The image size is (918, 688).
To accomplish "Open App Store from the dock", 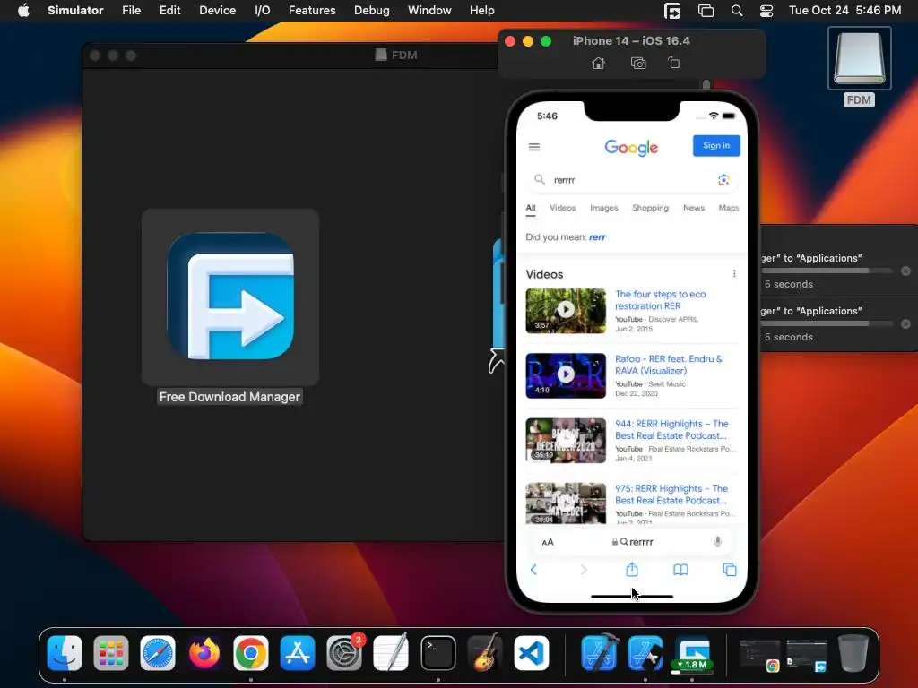I will point(298,653).
